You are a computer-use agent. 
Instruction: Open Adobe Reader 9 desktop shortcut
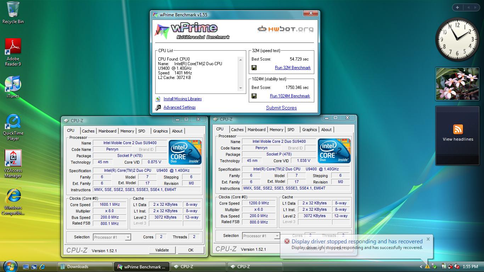[13, 52]
